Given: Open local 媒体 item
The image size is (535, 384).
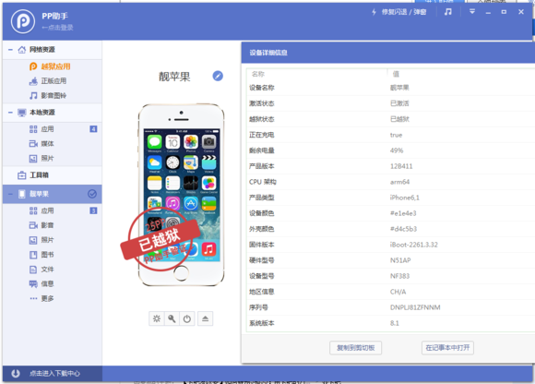Looking at the screenshot, I should click(53, 144).
